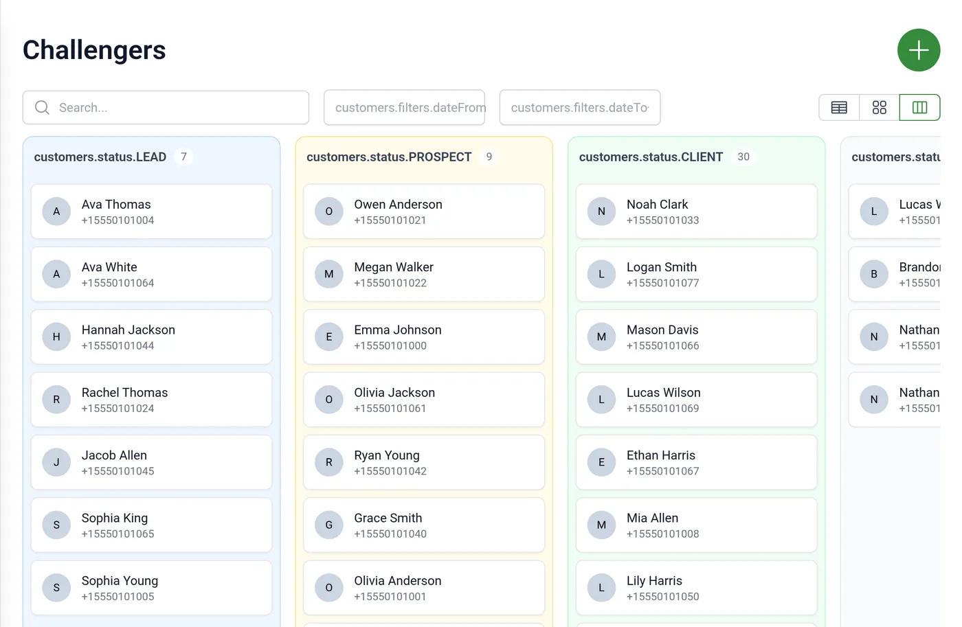Select the kanban column view icon
This screenshot has height=627, width=962.
(x=919, y=108)
